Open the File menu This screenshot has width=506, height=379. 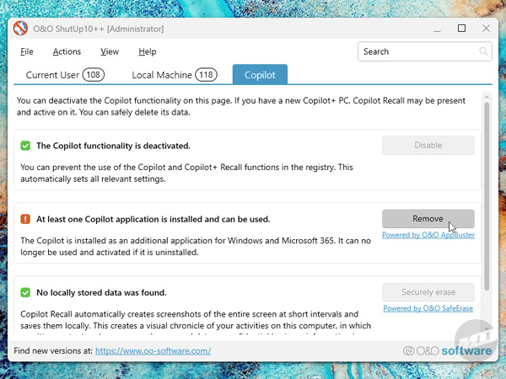pyautogui.click(x=27, y=52)
